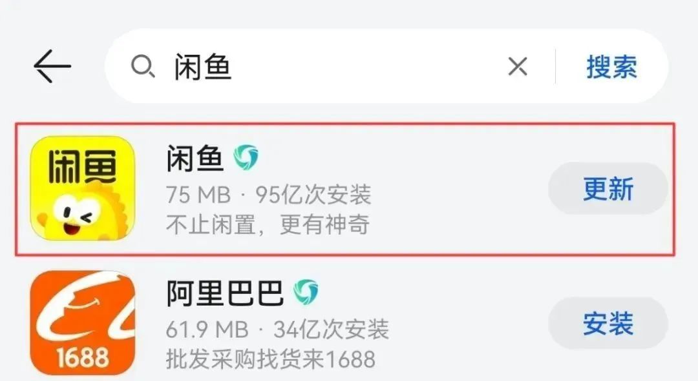Select the 61.9 MB · 34亿次安装 info line

tap(277, 329)
